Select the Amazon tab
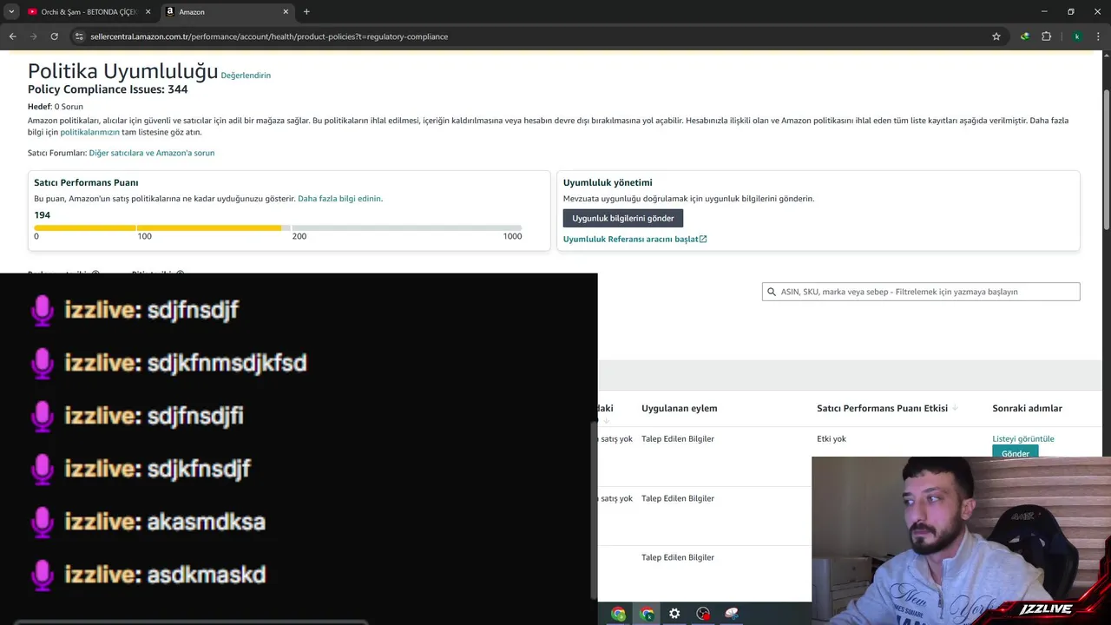 click(x=227, y=11)
